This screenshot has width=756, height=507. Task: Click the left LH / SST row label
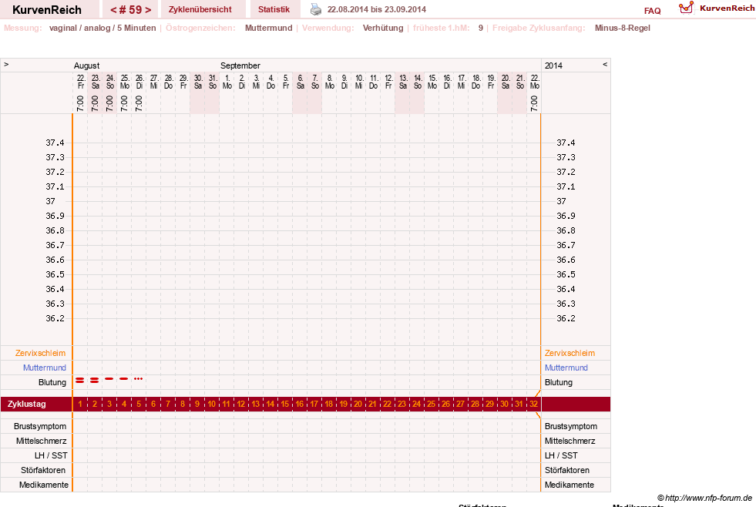click(x=51, y=455)
